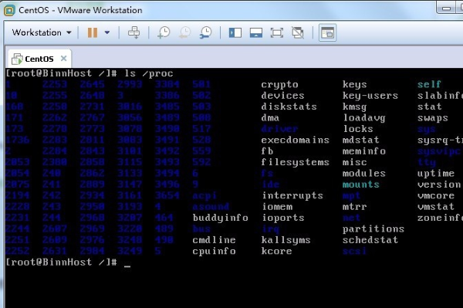
Task: Revert to the previous snapshot
Action: tap(184, 32)
